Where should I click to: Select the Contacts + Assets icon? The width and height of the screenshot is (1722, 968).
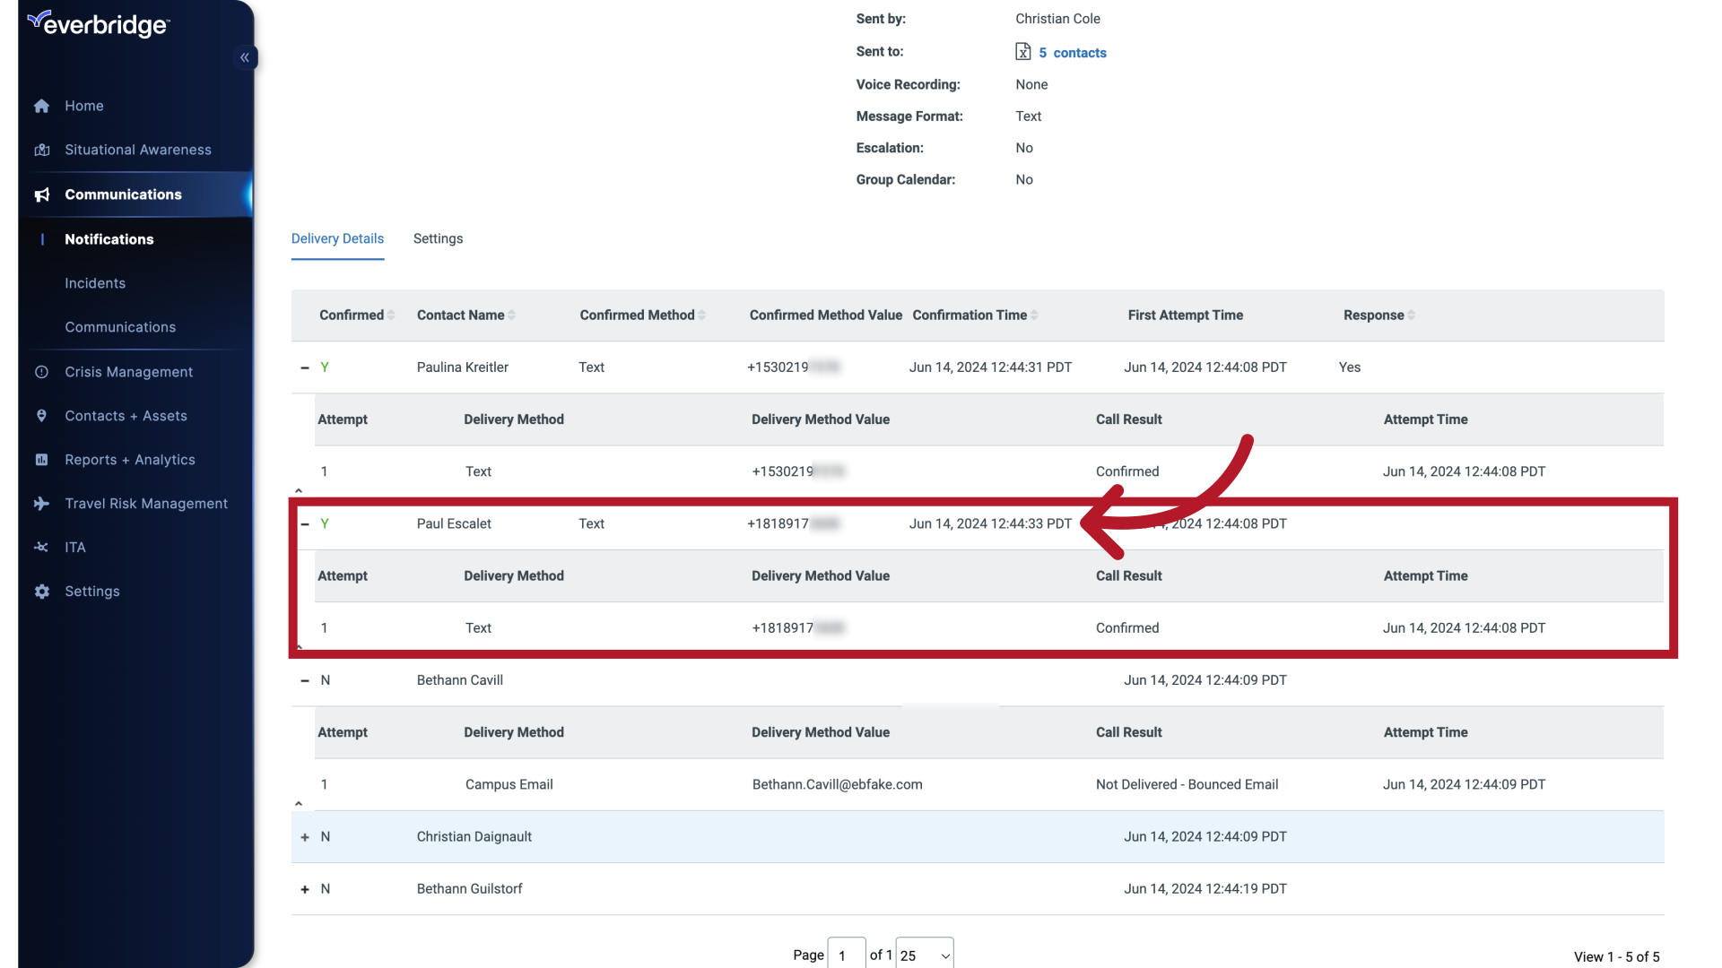(x=42, y=415)
